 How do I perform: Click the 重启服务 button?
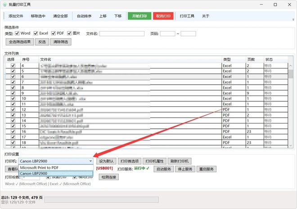coord(207,169)
